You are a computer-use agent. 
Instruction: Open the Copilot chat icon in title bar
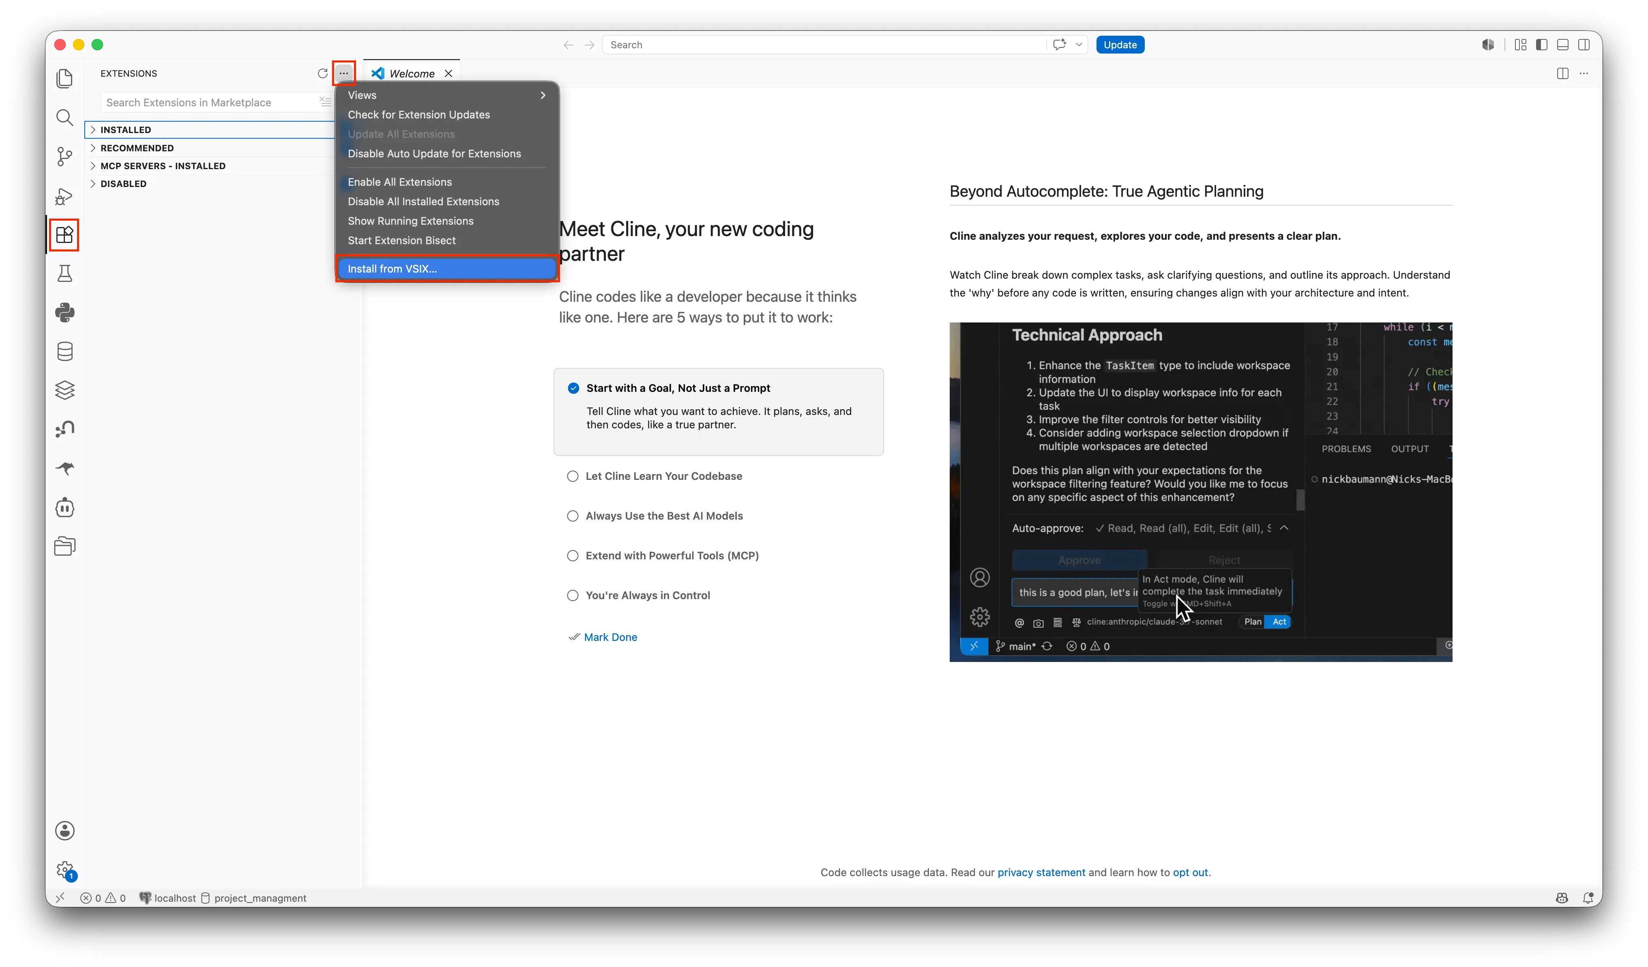pyautogui.click(x=1060, y=45)
